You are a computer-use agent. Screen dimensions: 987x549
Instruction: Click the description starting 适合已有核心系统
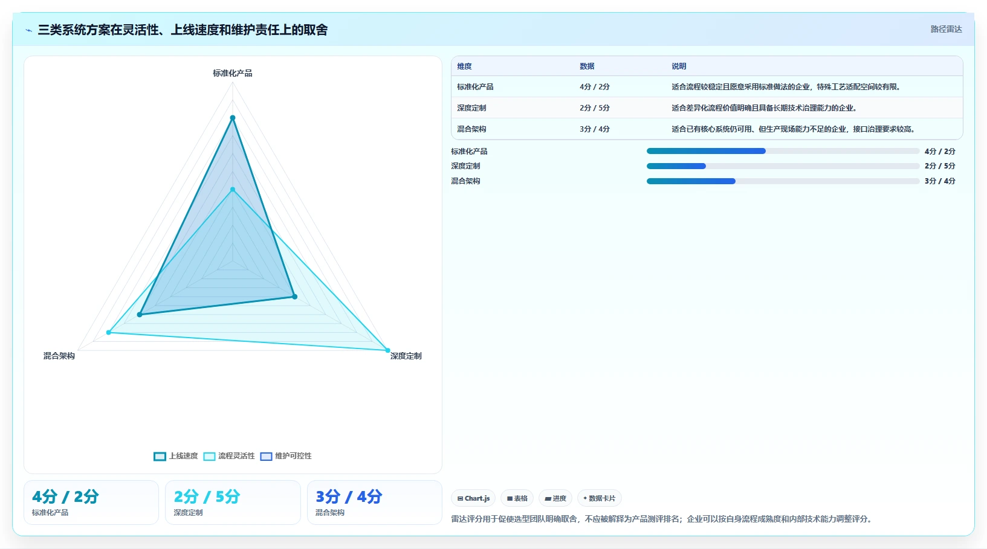(794, 129)
